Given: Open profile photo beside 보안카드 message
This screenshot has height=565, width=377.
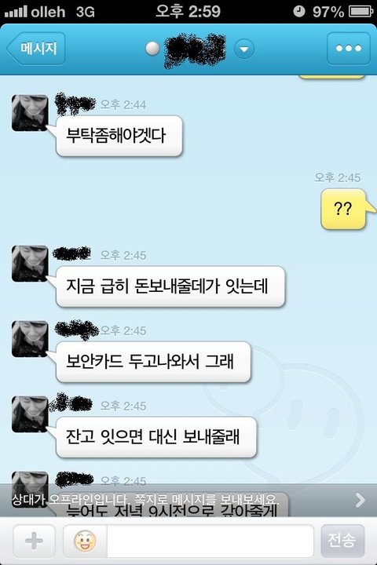Looking at the screenshot, I should (30, 339).
